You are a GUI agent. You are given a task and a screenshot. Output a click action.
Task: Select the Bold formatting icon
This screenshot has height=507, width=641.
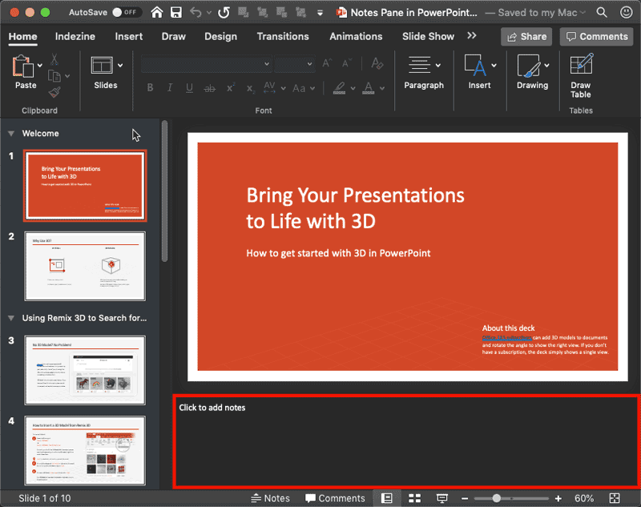click(x=150, y=88)
